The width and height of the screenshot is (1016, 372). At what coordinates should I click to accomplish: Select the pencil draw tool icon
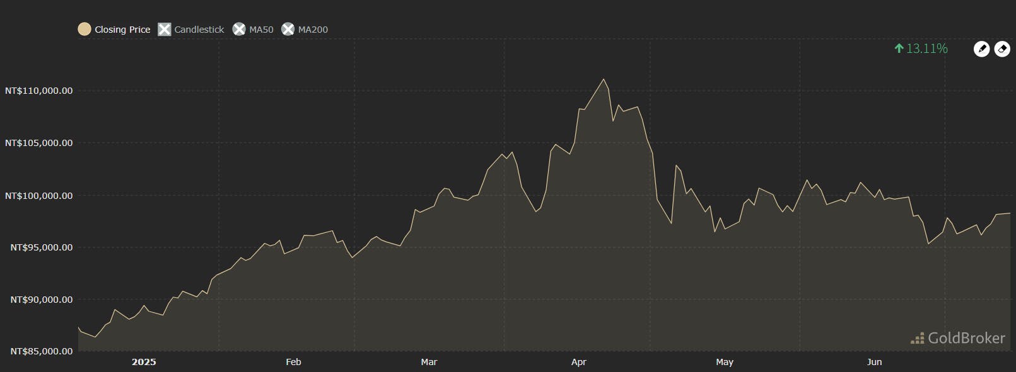point(981,49)
